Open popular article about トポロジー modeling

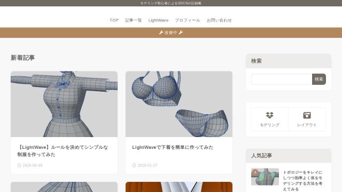[x=303, y=181]
